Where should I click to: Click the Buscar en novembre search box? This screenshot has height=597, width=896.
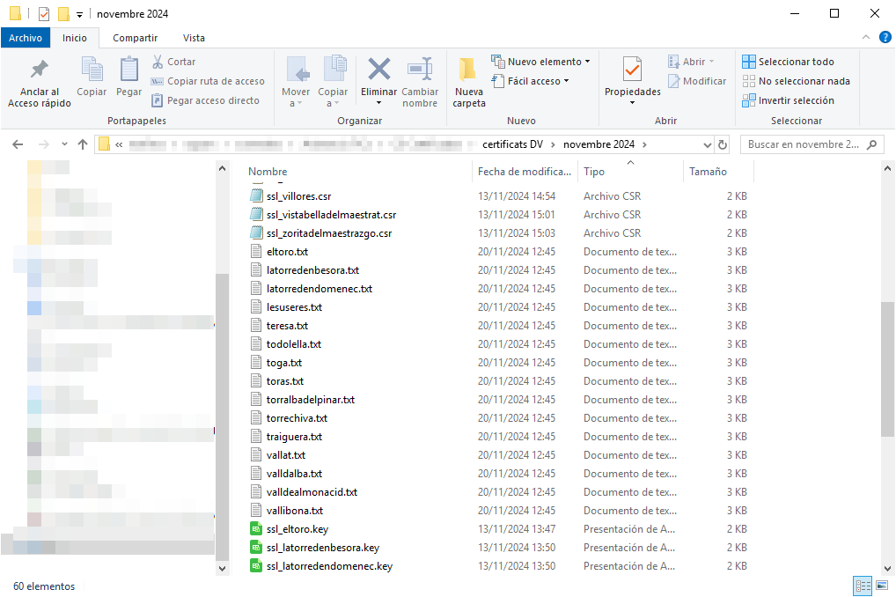[812, 144]
